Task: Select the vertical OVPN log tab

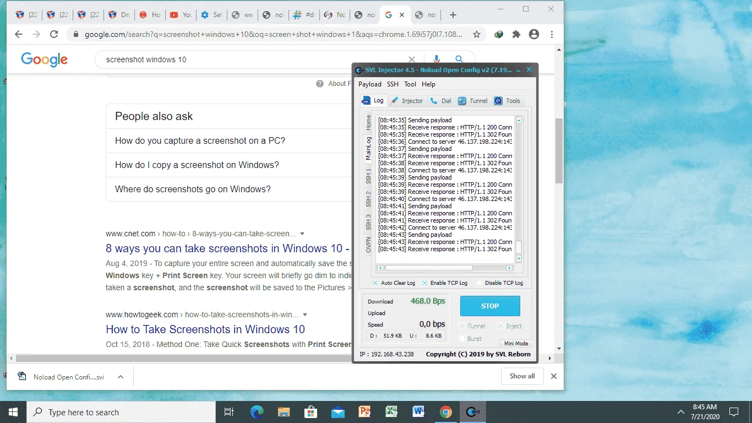Action: 369,245
